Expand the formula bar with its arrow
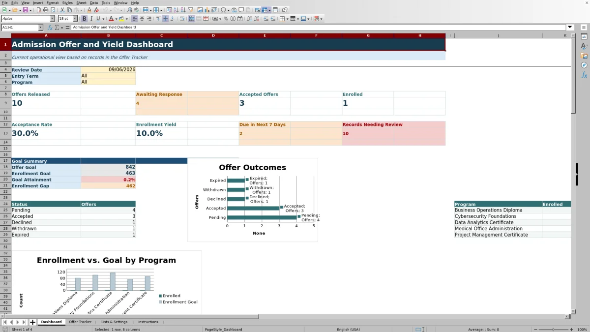Viewport: 590px width, 332px height. point(570,28)
